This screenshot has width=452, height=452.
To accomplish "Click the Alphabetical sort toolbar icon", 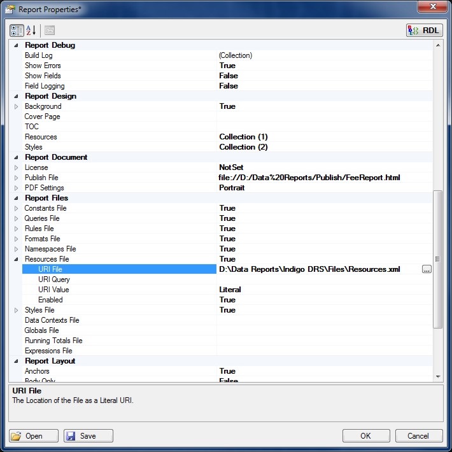I will point(31,30).
